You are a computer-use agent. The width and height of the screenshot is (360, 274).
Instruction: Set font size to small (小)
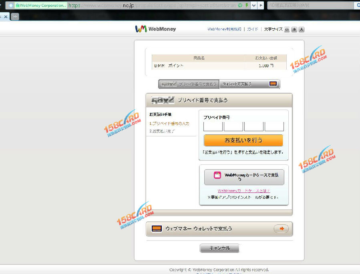click(287, 29)
